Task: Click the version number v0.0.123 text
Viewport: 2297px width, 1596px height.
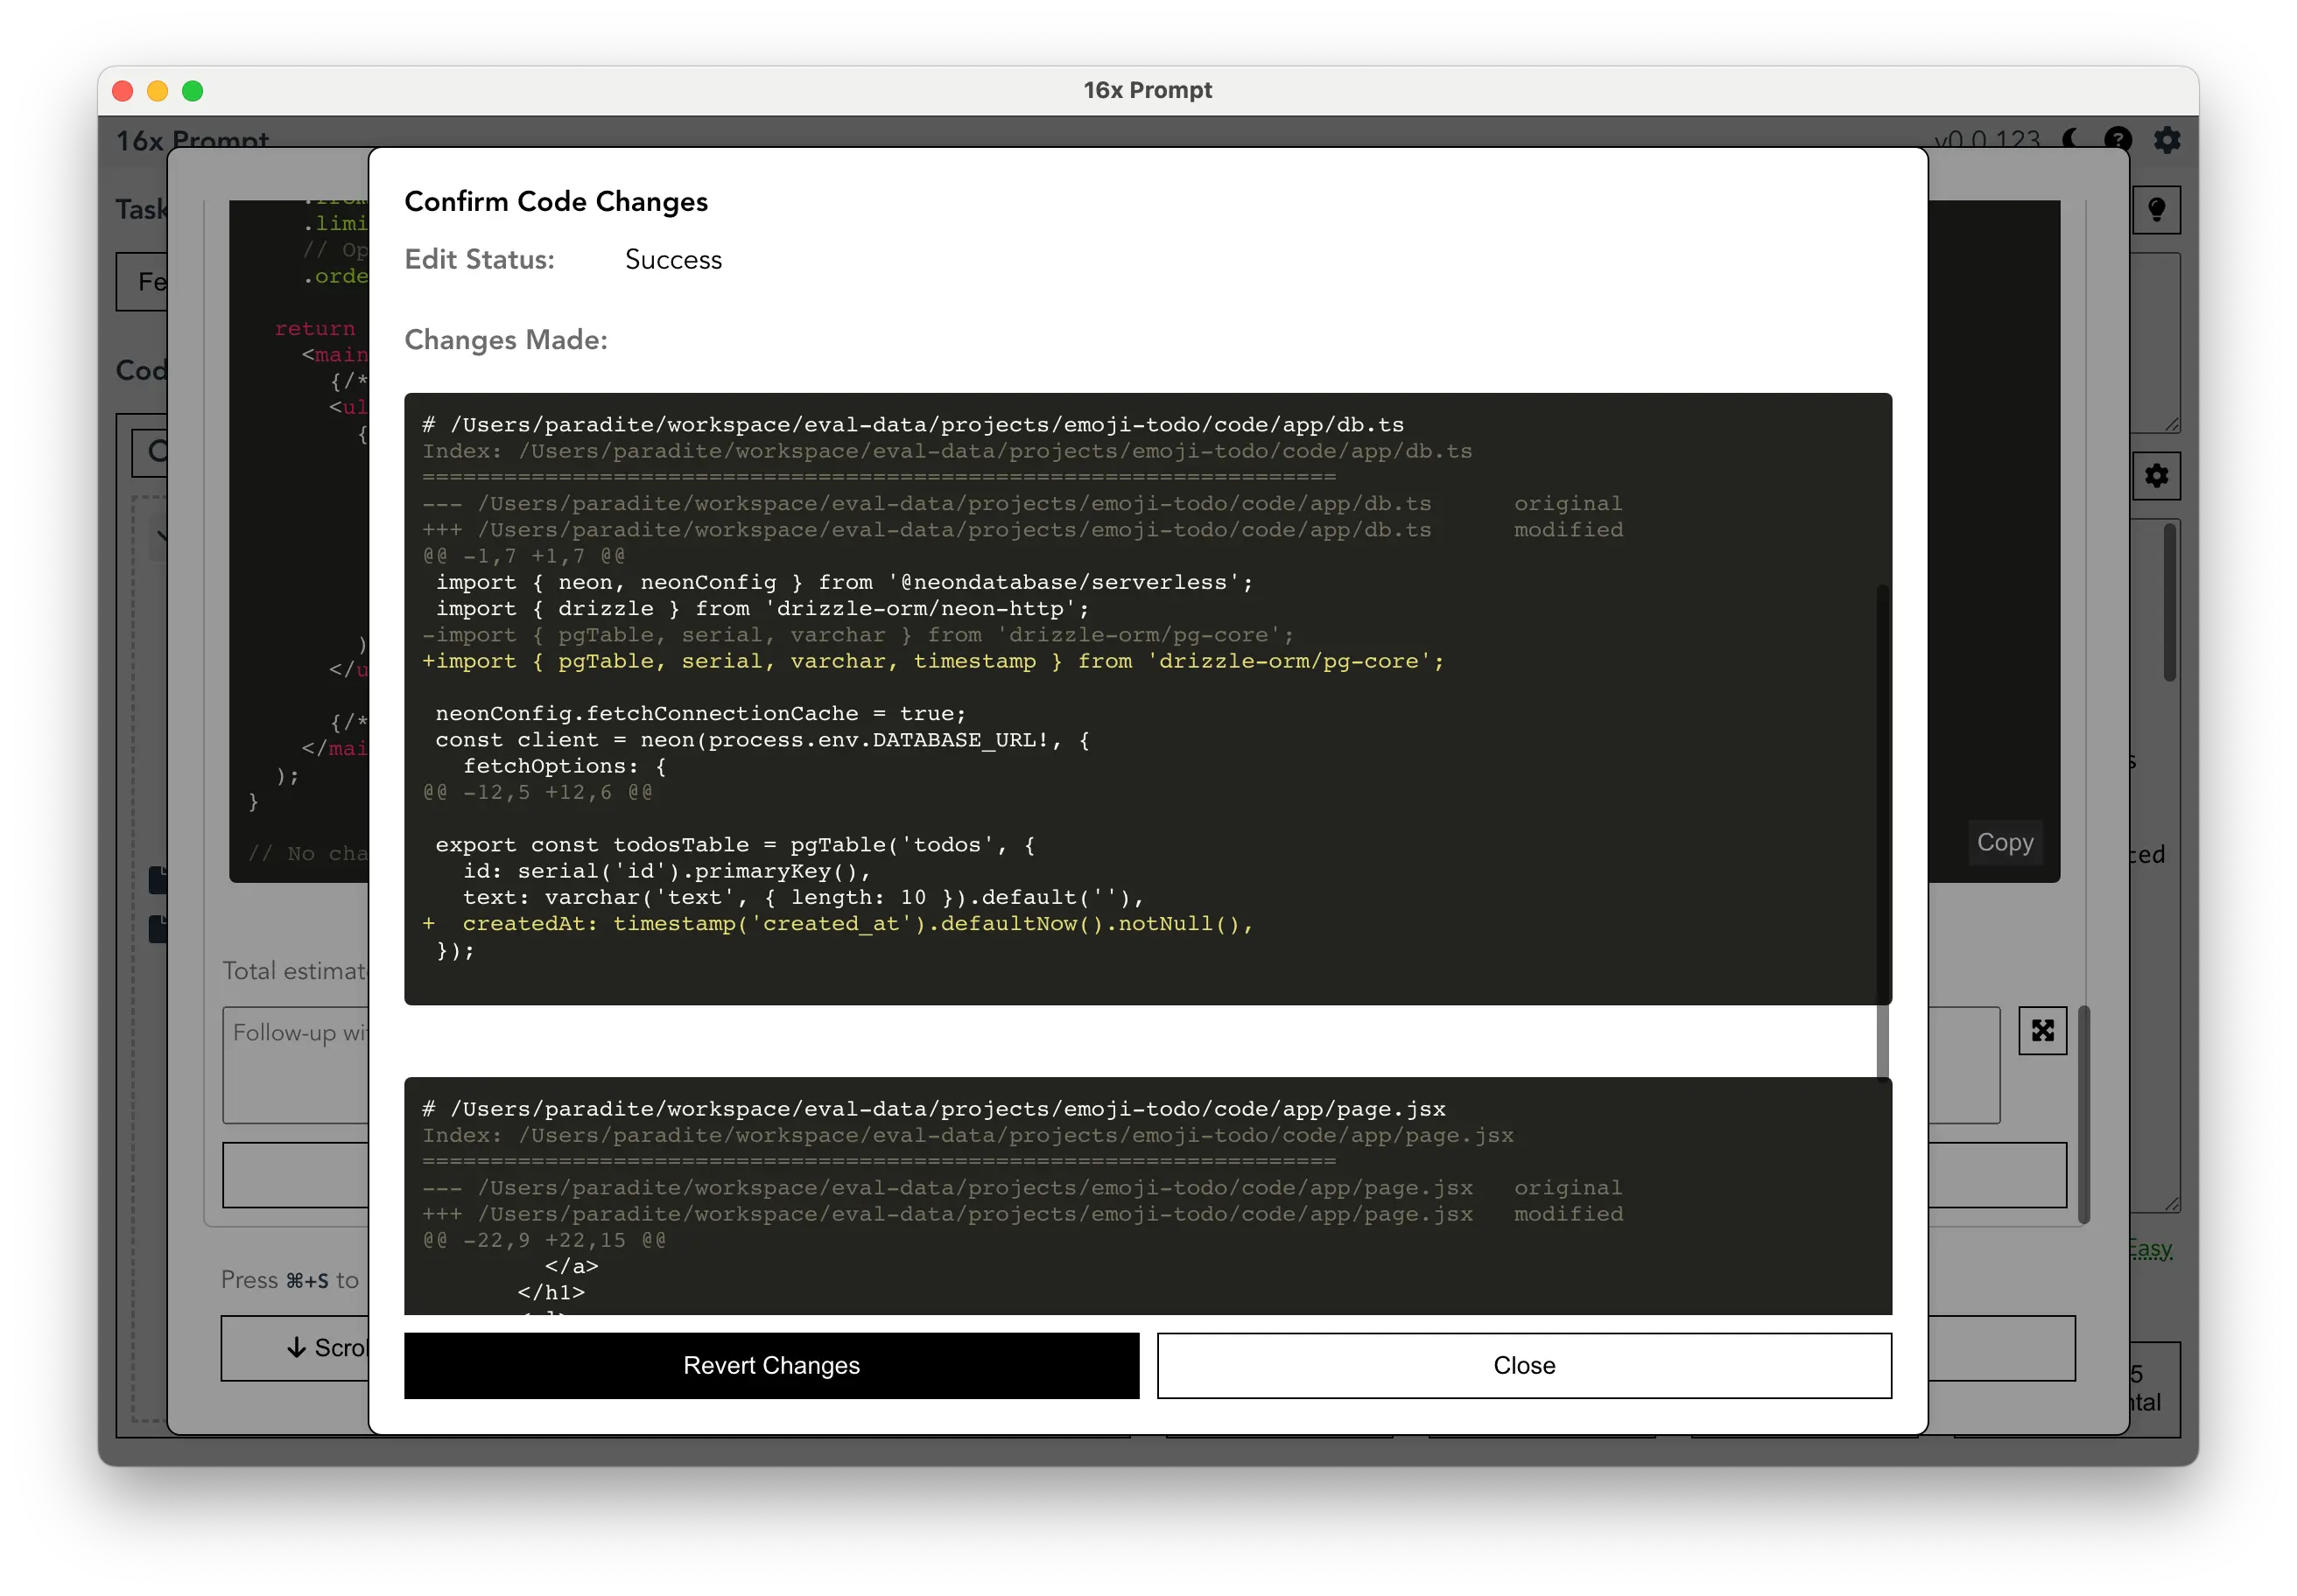Action: pyautogui.click(x=1988, y=139)
